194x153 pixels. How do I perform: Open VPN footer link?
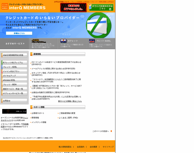point(51,138)
